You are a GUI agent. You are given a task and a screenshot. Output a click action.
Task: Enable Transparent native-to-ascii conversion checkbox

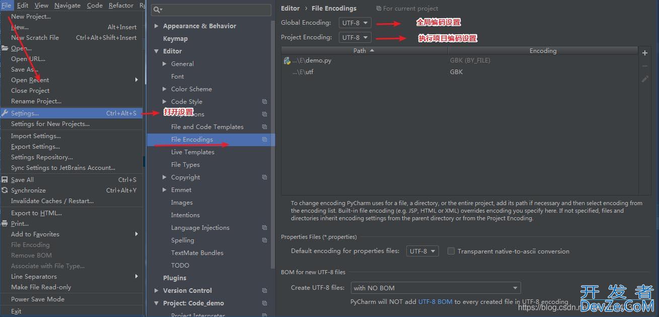tap(451, 251)
